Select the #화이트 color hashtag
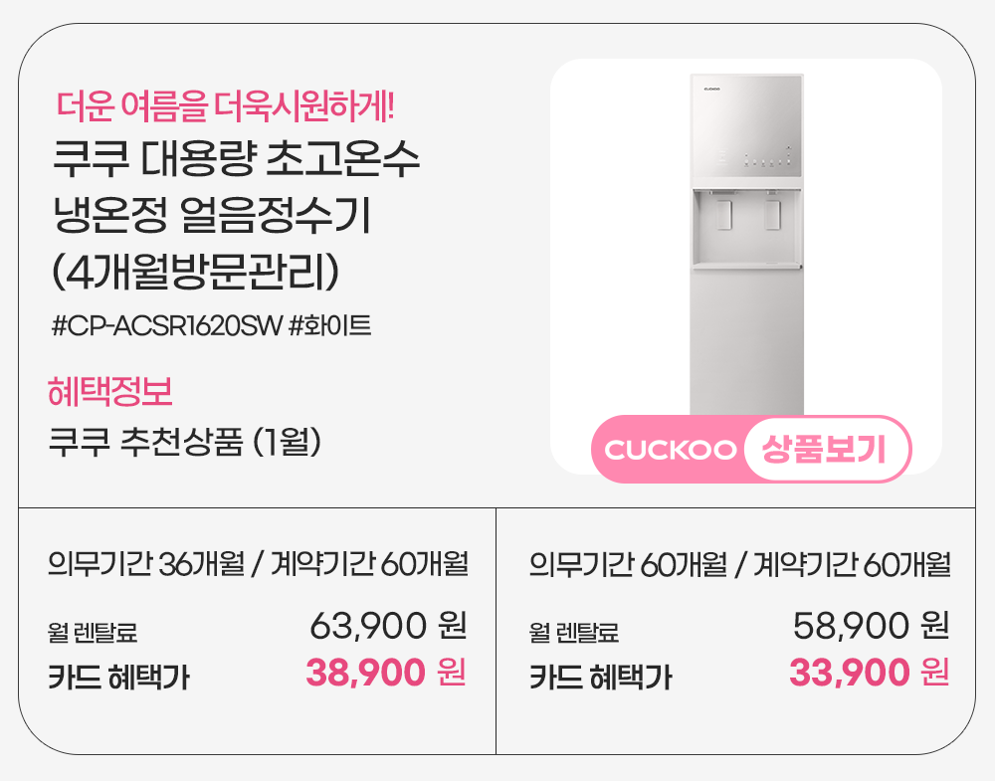The image size is (995, 781). click(329, 325)
